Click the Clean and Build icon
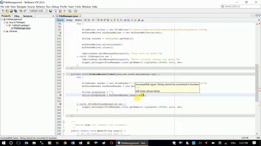The image size is (261, 146). tap(60, 11)
